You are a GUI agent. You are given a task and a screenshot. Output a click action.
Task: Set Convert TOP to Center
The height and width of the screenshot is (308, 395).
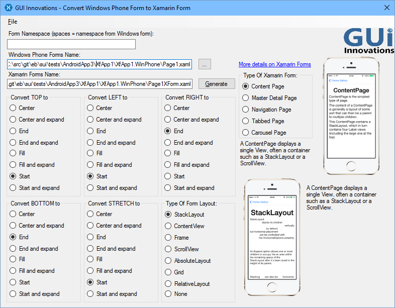point(14,108)
